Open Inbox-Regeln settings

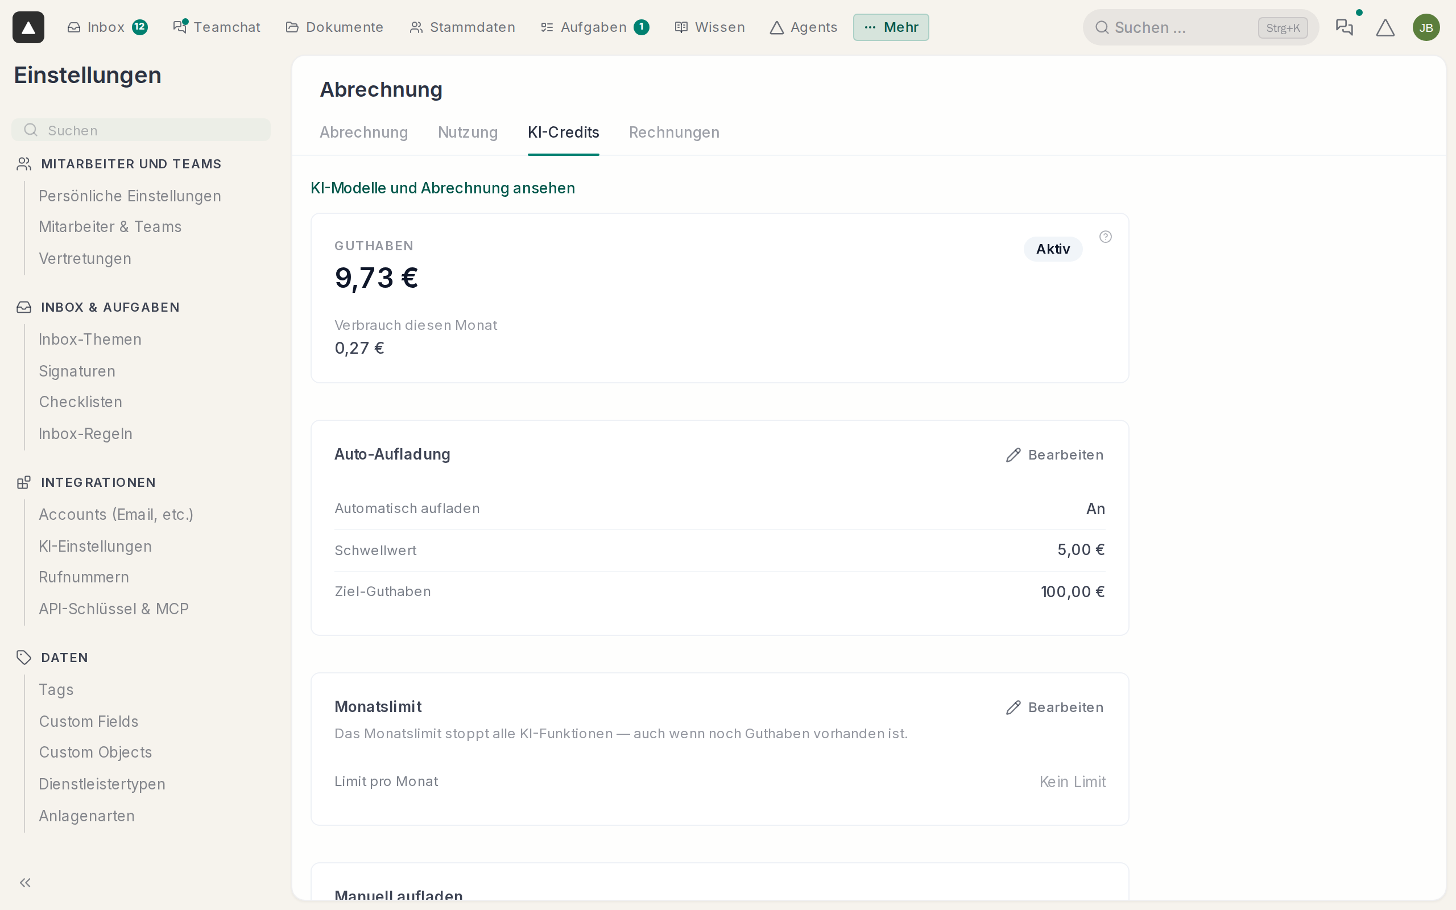pos(85,434)
